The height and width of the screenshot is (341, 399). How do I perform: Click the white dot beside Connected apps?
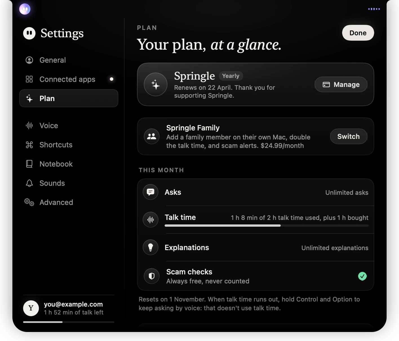[x=112, y=79]
